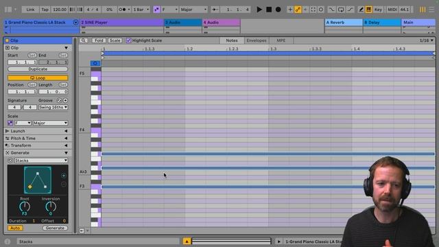The image size is (439, 247).
Task: Select the B Delay return track
Action: (x=382, y=22)
